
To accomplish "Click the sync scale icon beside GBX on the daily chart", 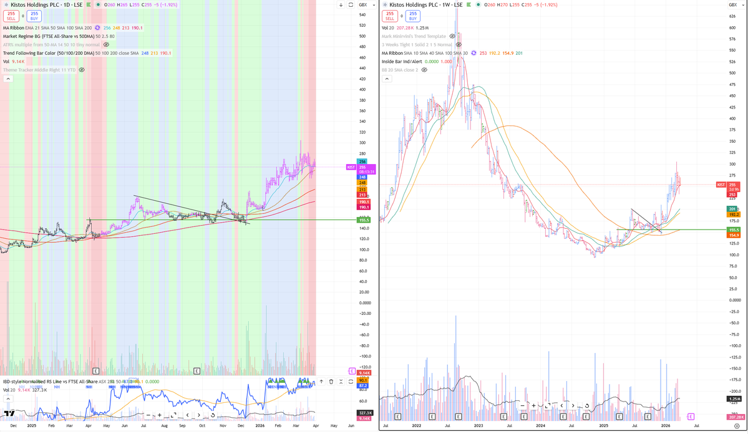I will (x=351, y=5).
